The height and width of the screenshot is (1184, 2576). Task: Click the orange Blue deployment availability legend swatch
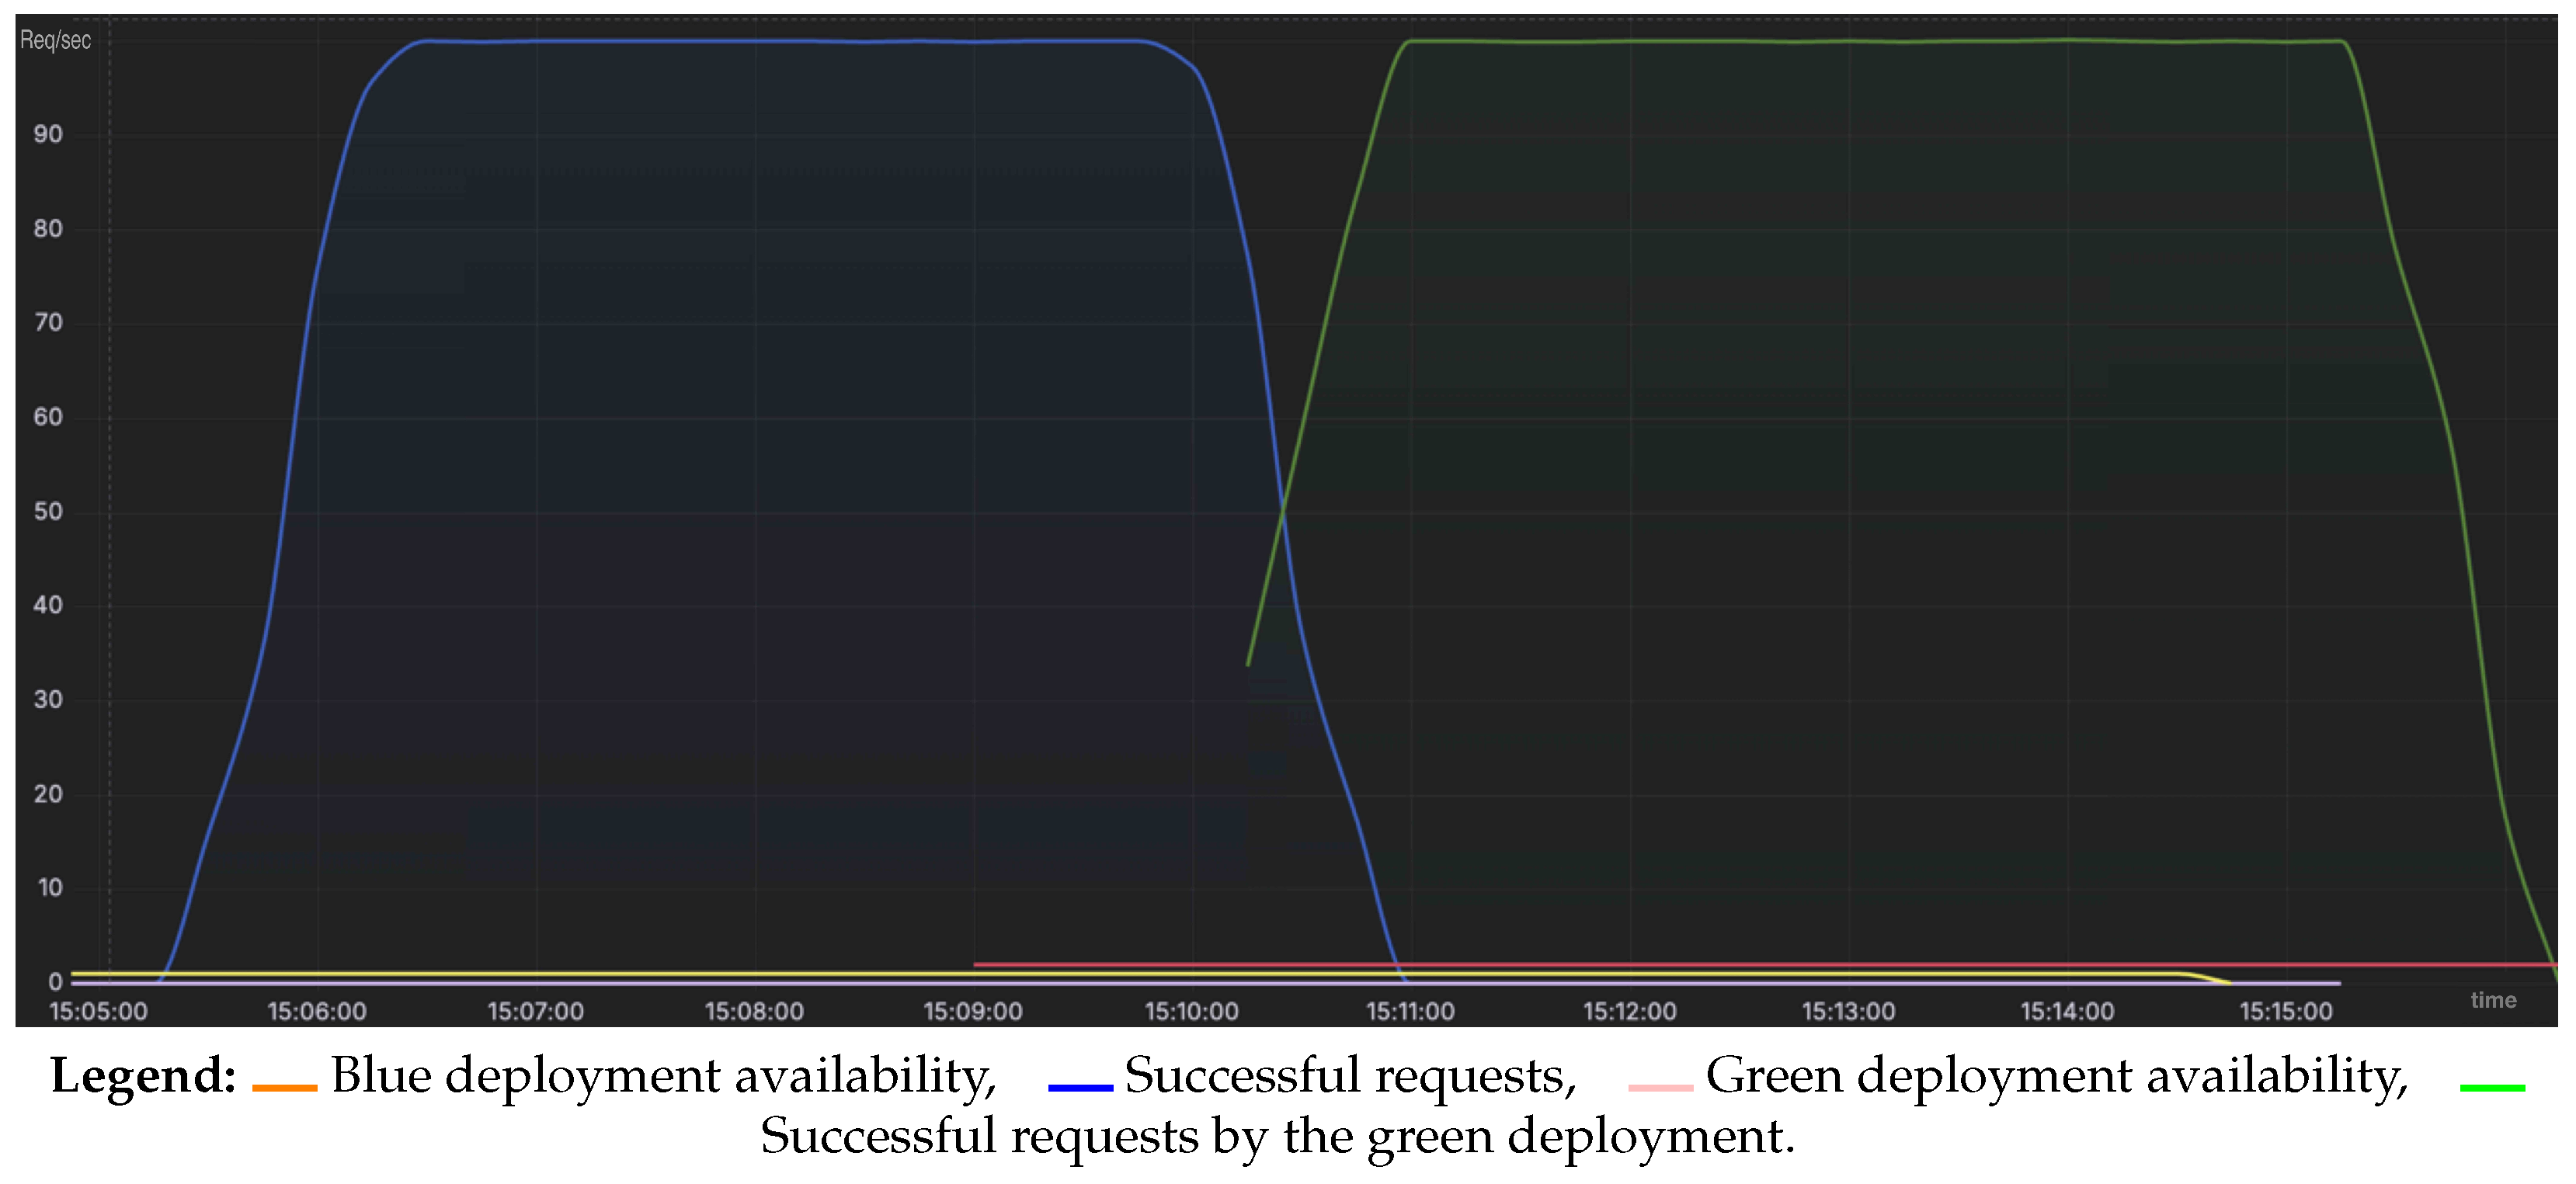pyautogui.click(x=284, y=1087)
